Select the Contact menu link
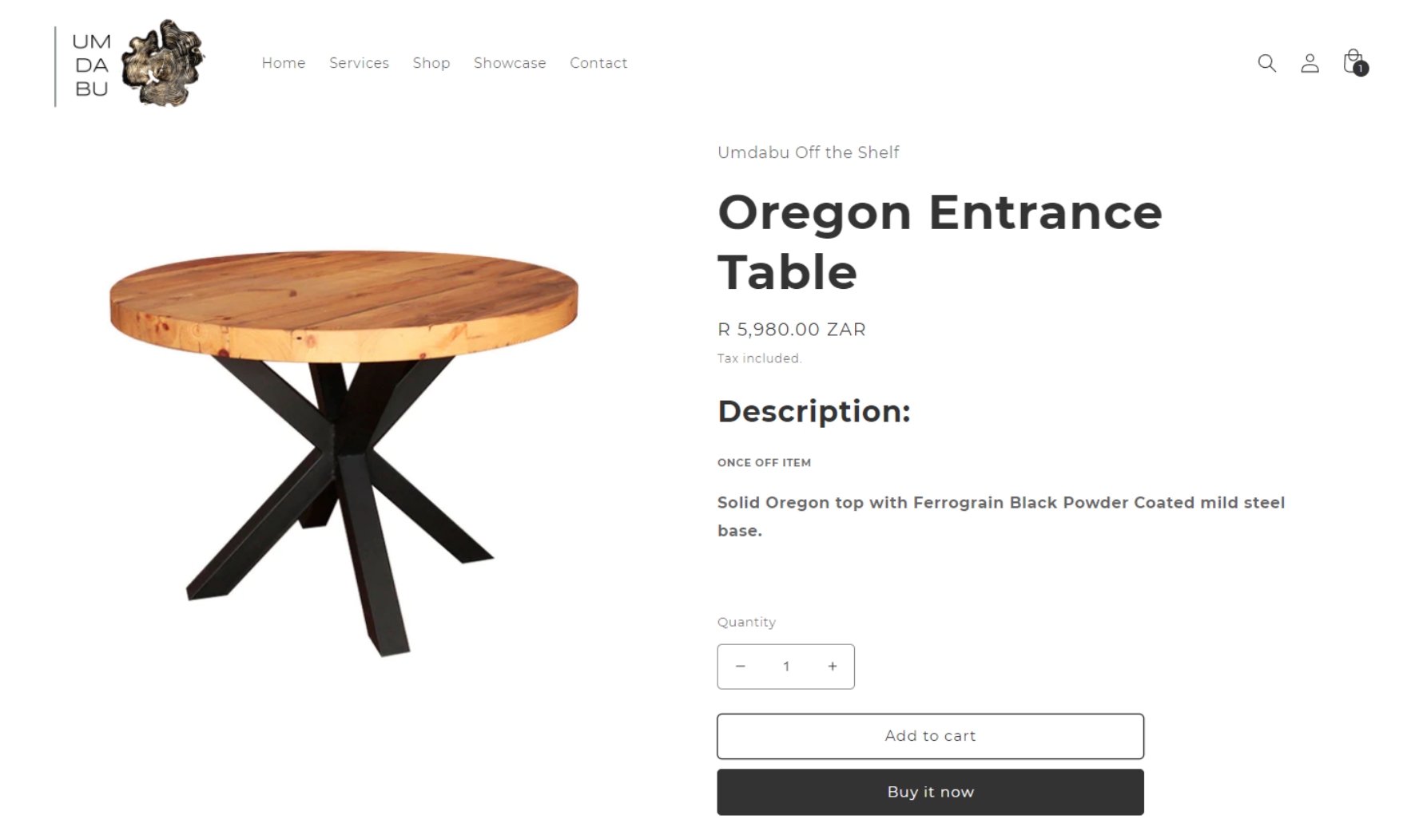The height and width of the screenshot is (819, 1411). (x=598, y=63)
